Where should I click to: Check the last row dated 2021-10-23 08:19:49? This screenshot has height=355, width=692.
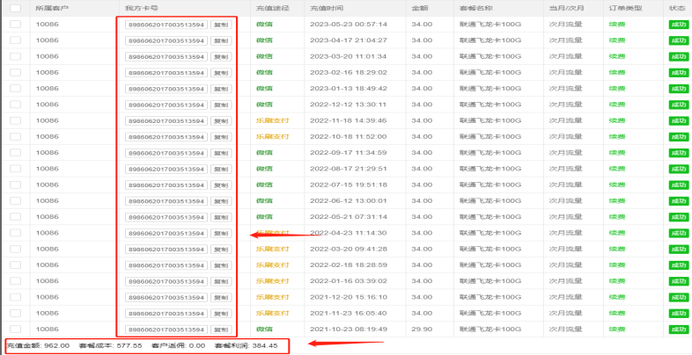pyautogui.click(x=16, y=329)
